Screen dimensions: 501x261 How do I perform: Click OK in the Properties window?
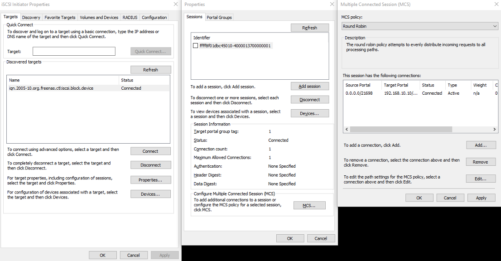point(290,238)
